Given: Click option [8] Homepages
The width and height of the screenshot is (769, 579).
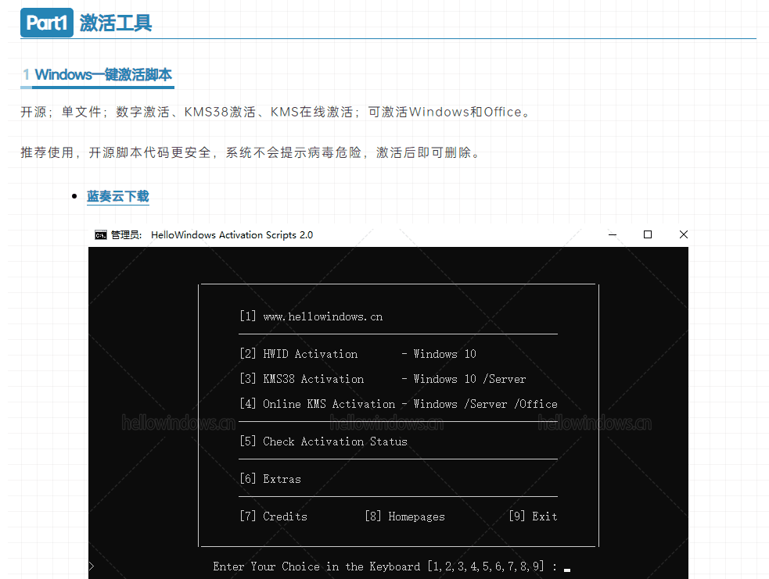Looking at the screenshot, I should pos(404,516).
